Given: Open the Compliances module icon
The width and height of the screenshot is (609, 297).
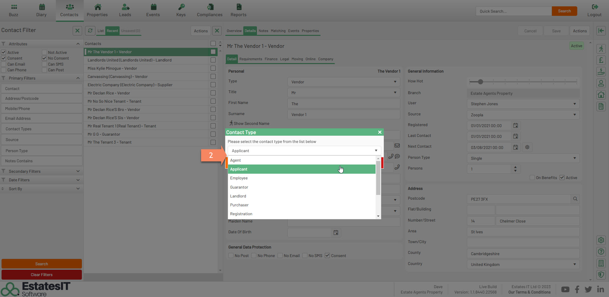Looking at the screenshot, I should pyautogui.click(x=210, y=7).
